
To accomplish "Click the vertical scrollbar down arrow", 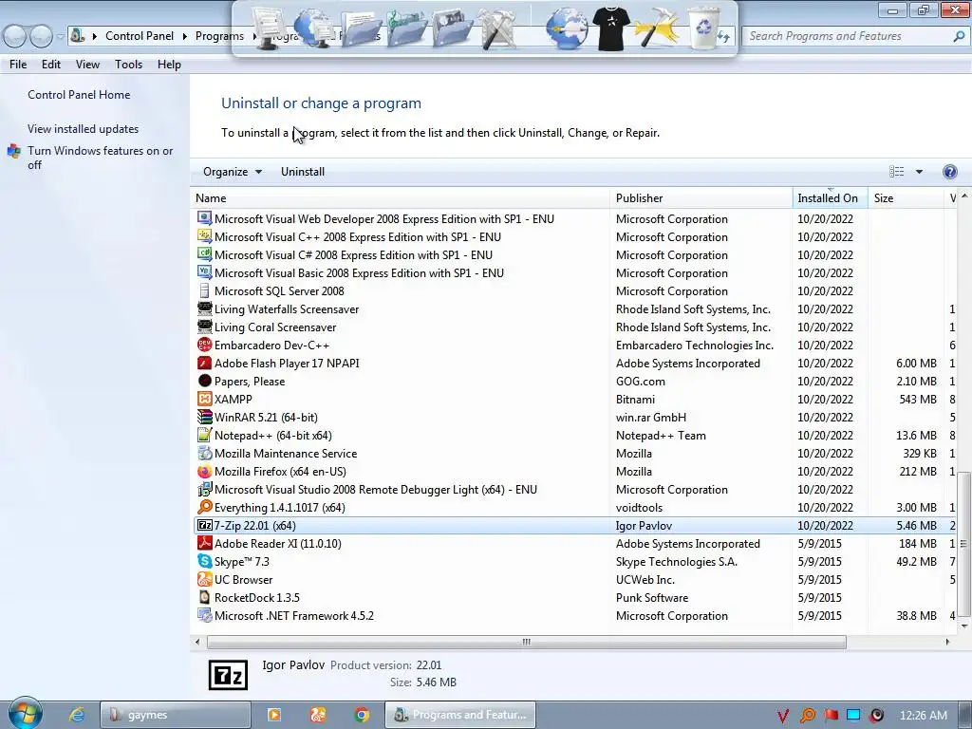I will pos(964,626).
